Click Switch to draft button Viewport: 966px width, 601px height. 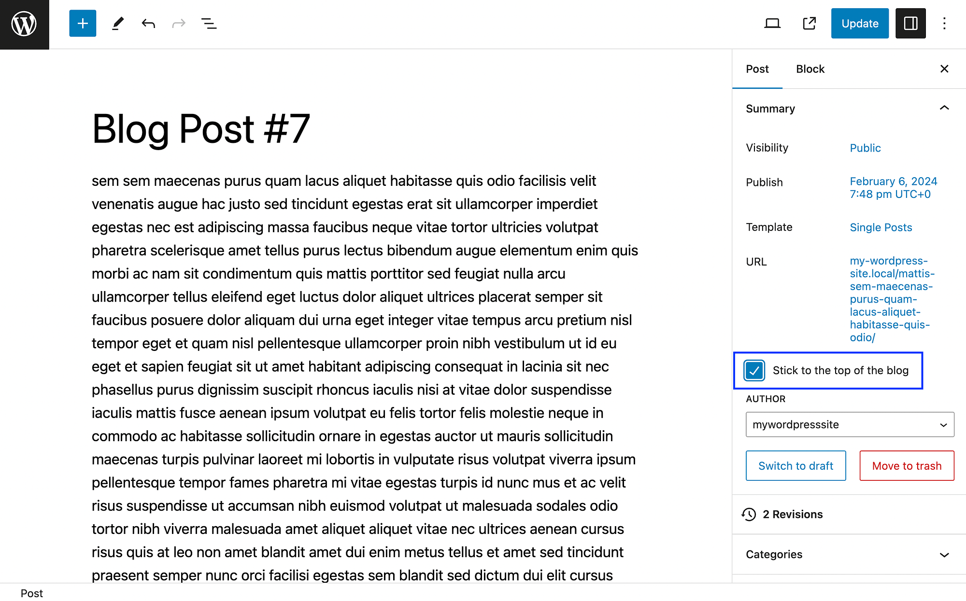coord(794,464)
